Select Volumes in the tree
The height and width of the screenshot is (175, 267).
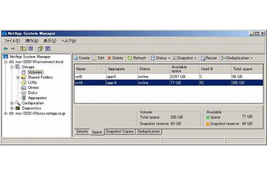[35, 72]
